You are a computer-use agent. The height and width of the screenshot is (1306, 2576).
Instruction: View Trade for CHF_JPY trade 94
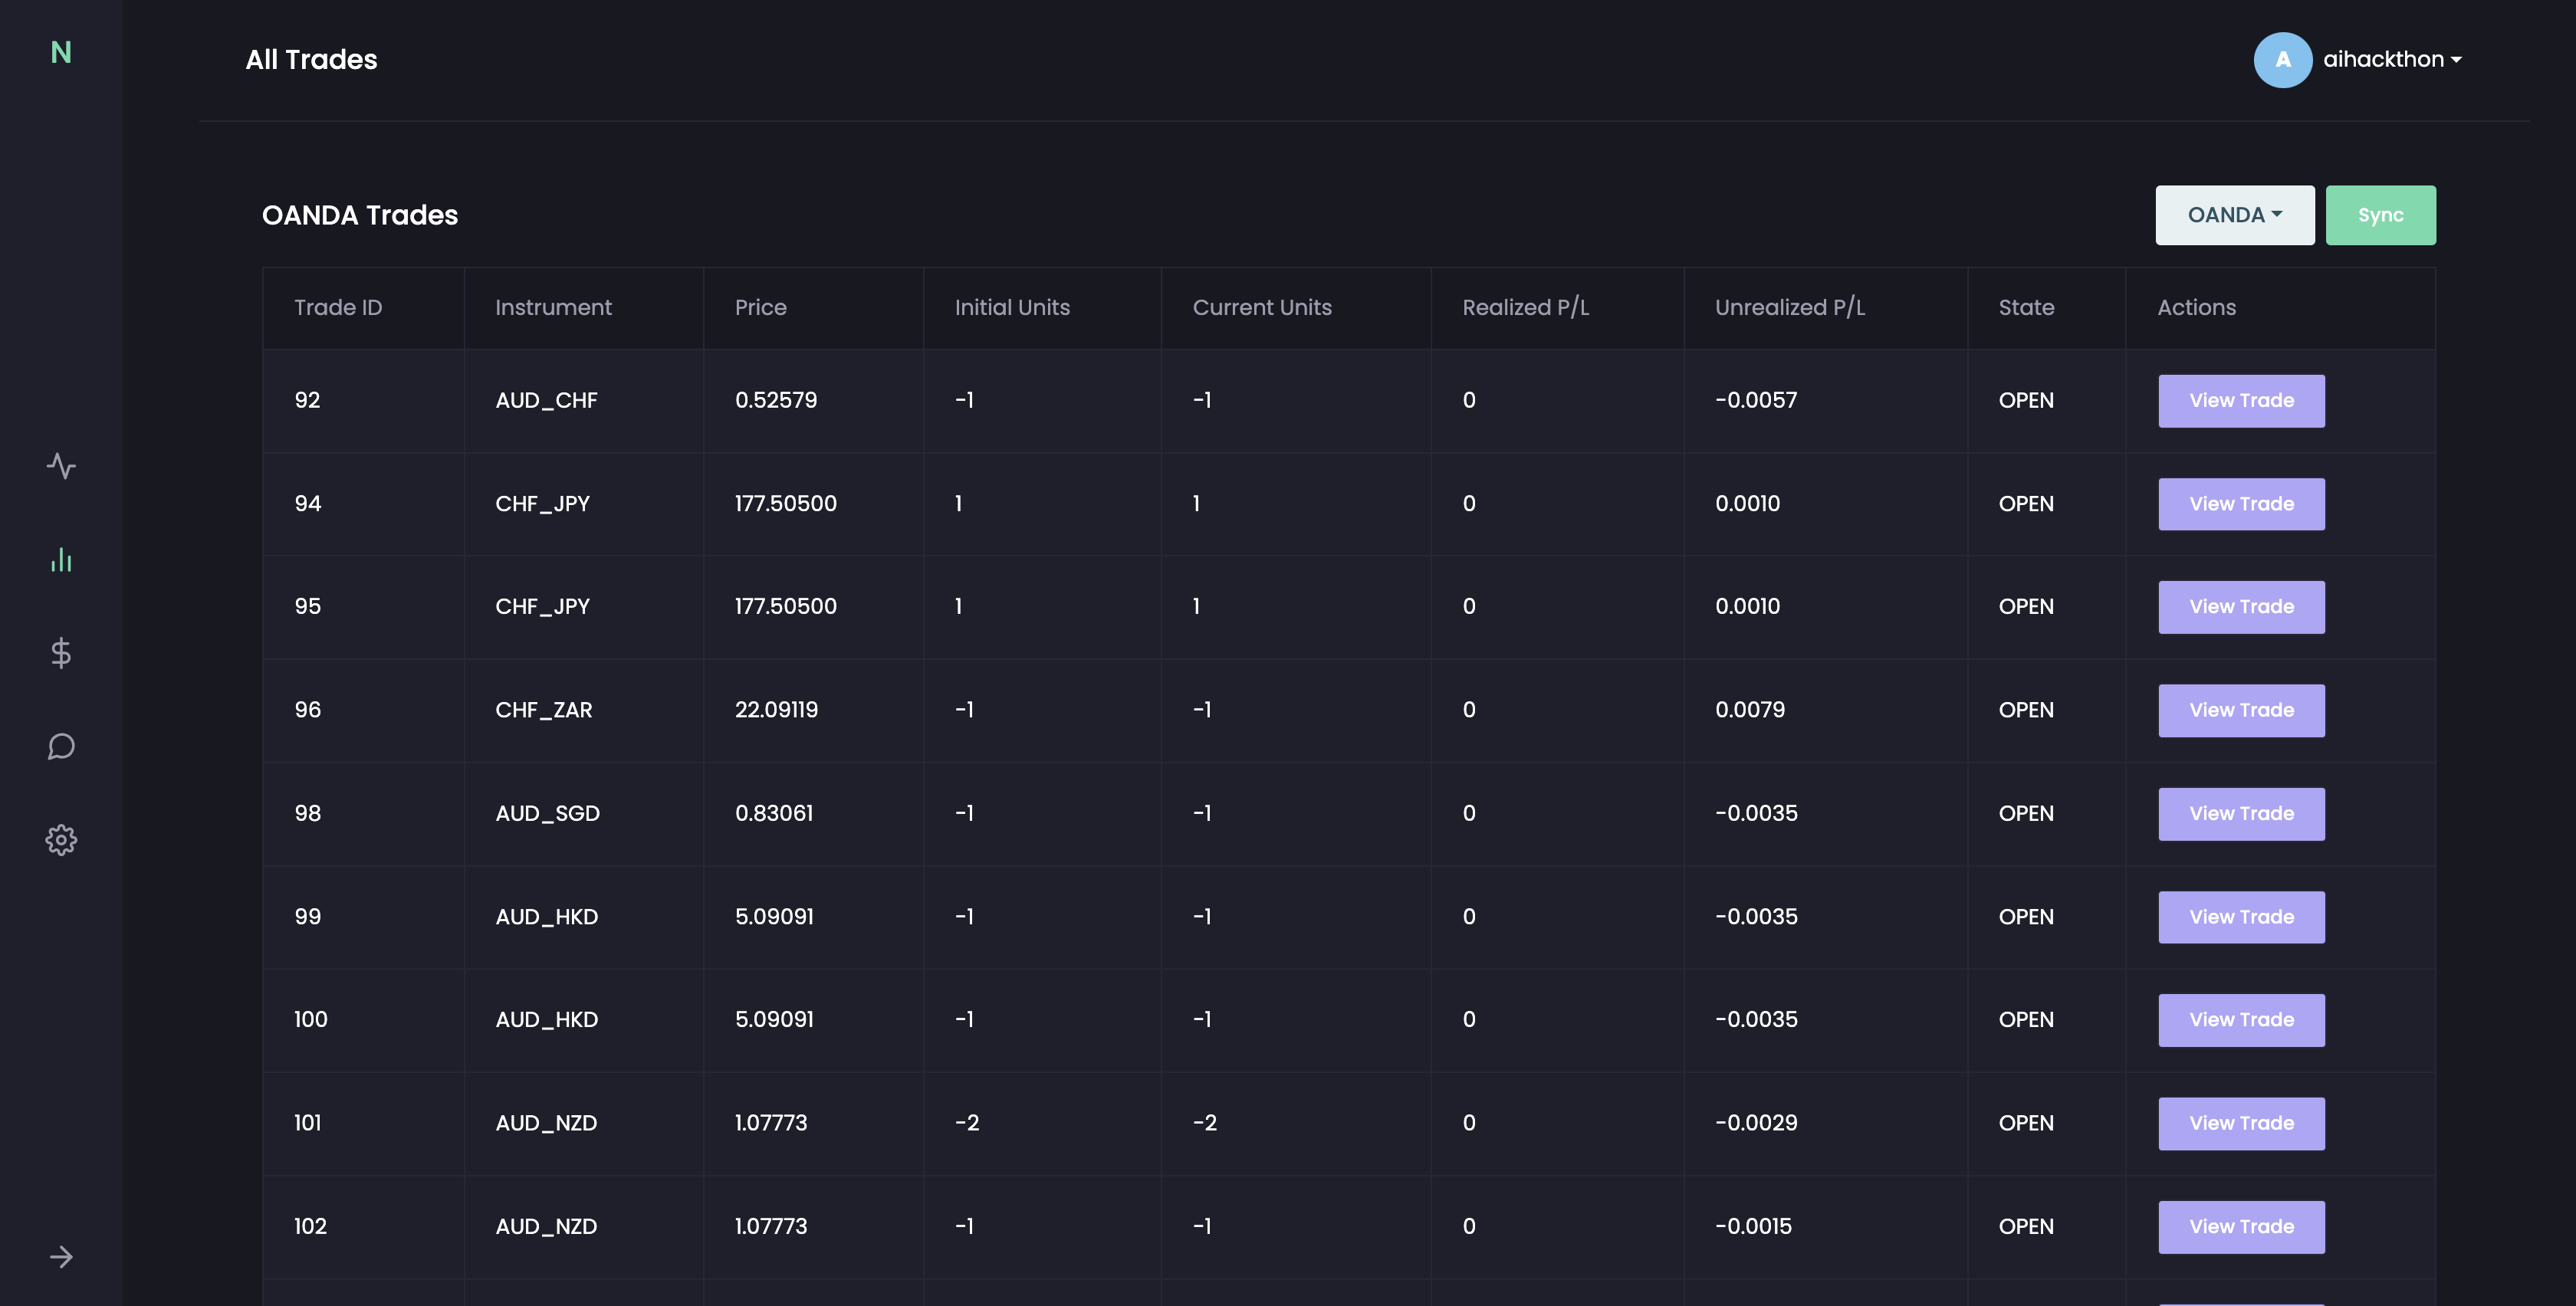2241,504
